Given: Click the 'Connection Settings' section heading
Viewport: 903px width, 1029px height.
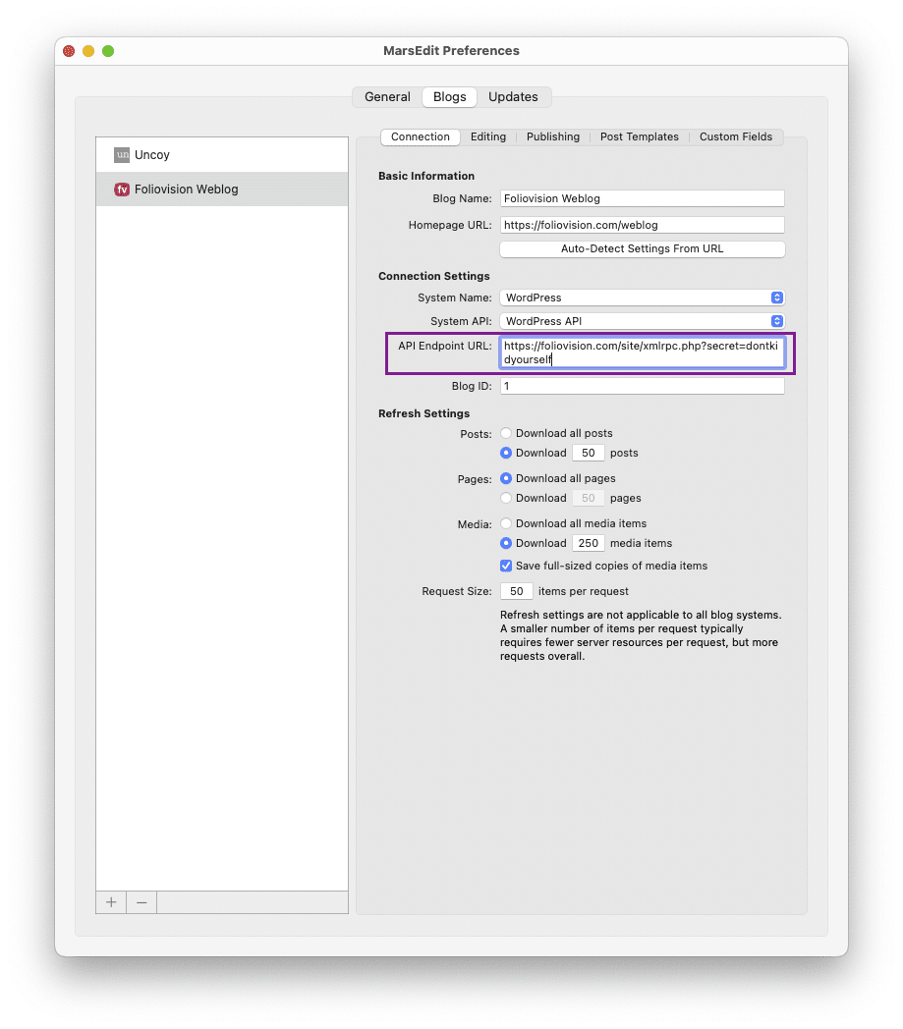Looking at the screenshot, I should [x=434, y=276].
